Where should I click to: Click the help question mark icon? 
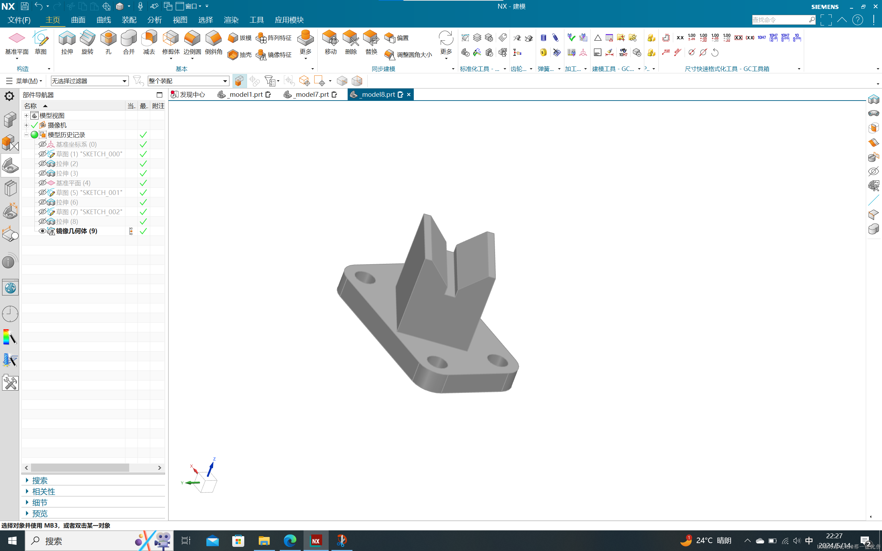pyautogui.click(x=858, y=20)
